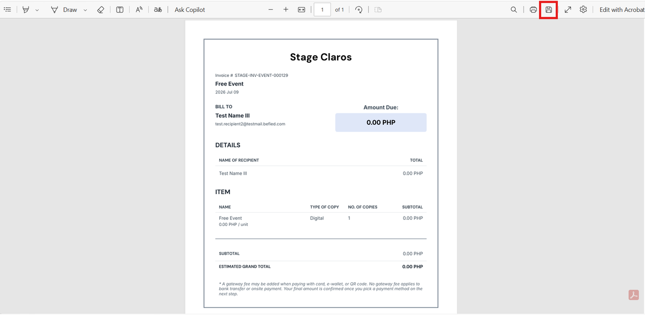
Task: Click the Amount Due: label
Action: coord(381,108)
